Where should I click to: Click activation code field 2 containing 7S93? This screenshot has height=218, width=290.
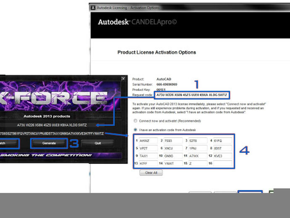pos(173,141)
